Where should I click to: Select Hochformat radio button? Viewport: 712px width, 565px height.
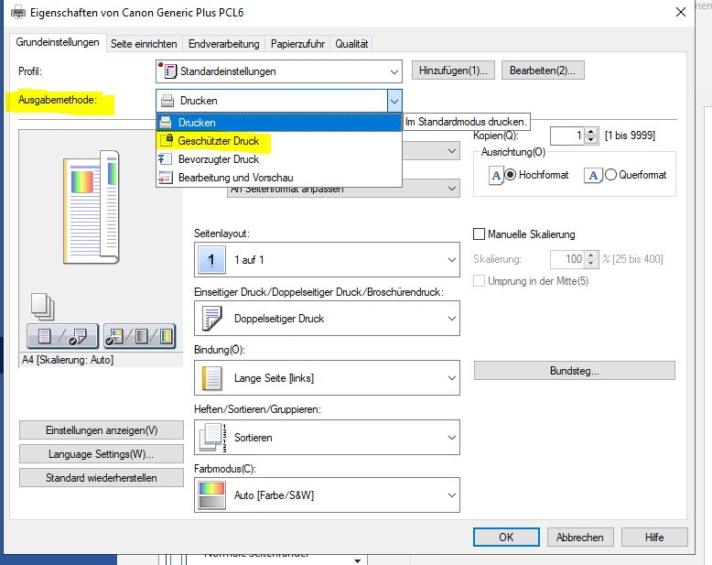[x=511, y=175]
